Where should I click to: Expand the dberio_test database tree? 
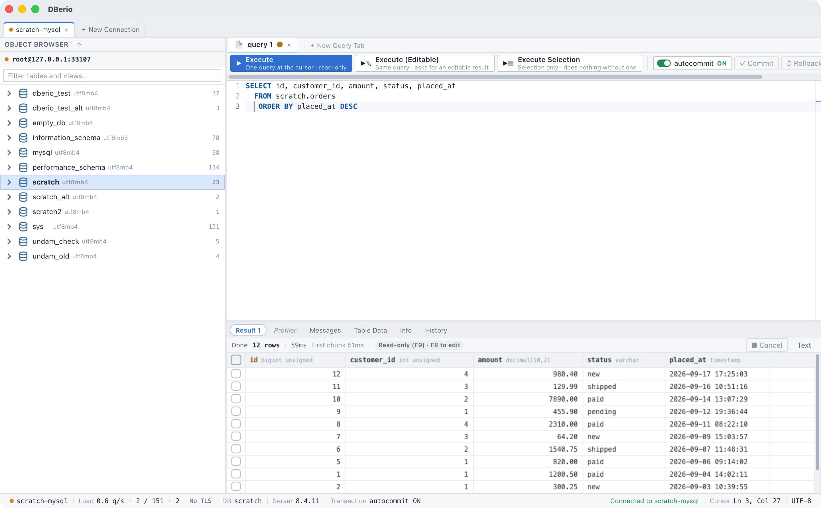(x=9, y=93)
